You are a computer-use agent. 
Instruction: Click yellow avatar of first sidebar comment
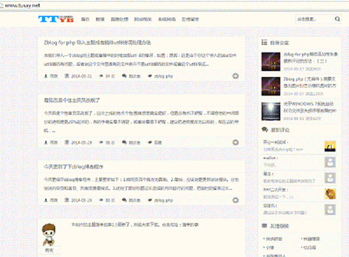(x=330, y=146)
